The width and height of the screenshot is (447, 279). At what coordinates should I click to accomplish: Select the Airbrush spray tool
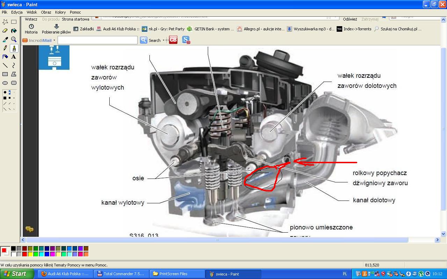pyautogui.click(x=5, y=57)
